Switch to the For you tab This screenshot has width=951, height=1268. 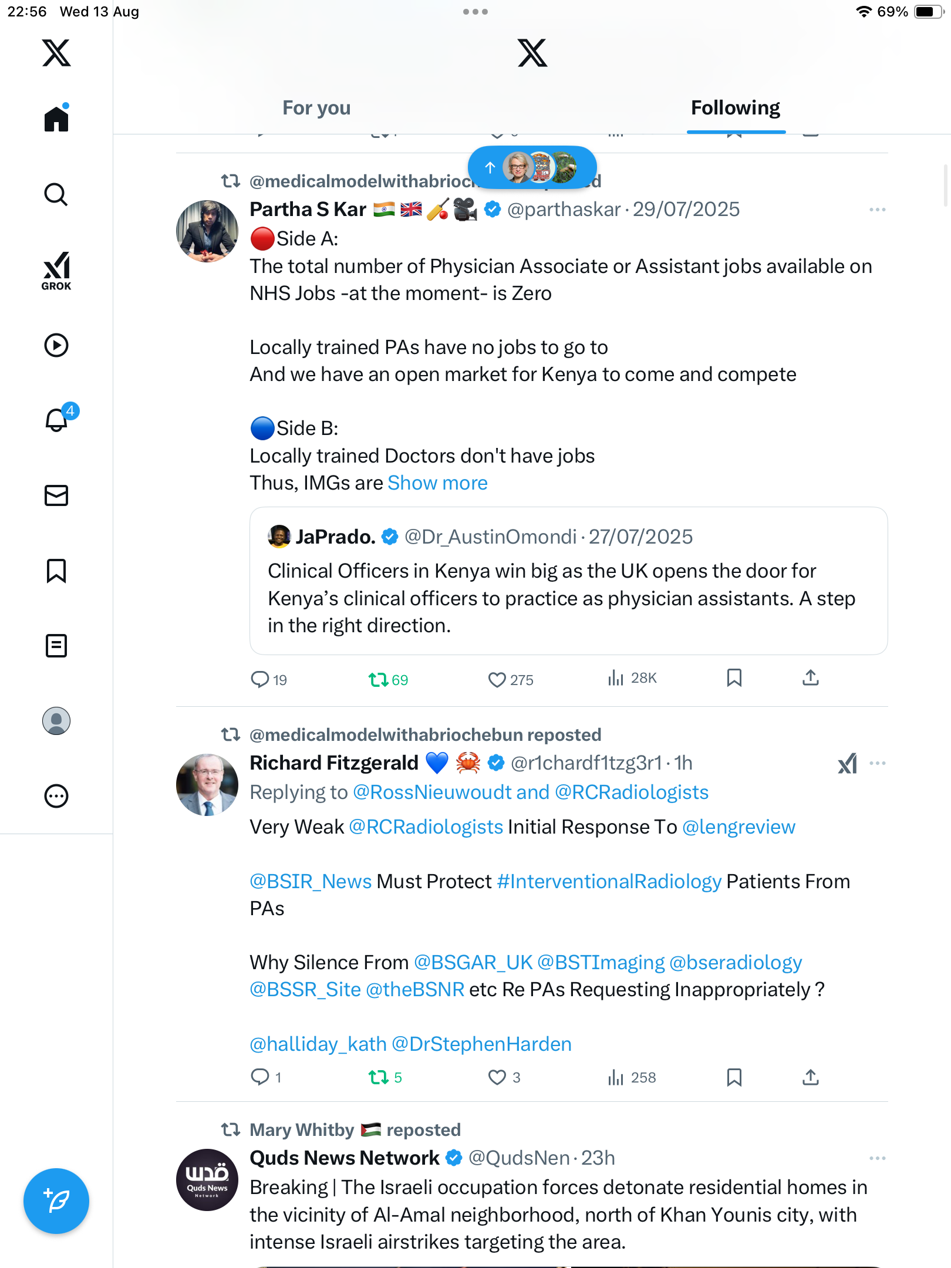(x=316, y=108)
